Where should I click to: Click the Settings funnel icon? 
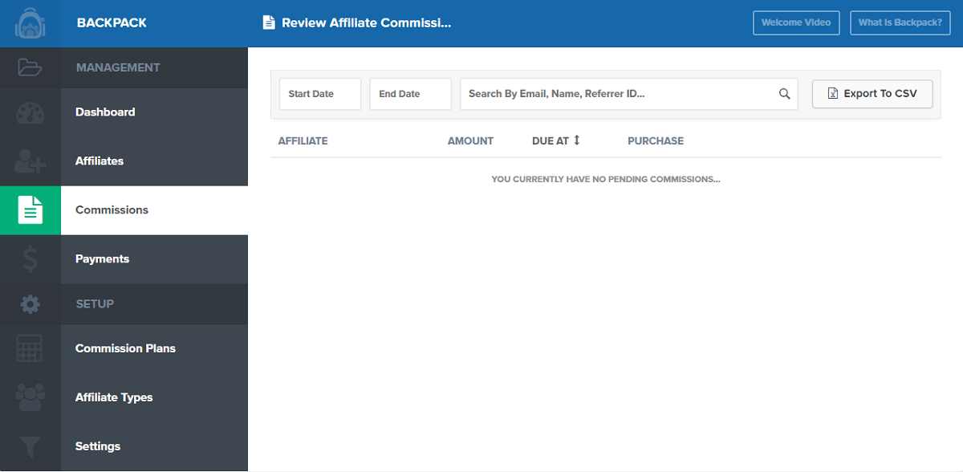pyautogui.click(x=30, y=446)
